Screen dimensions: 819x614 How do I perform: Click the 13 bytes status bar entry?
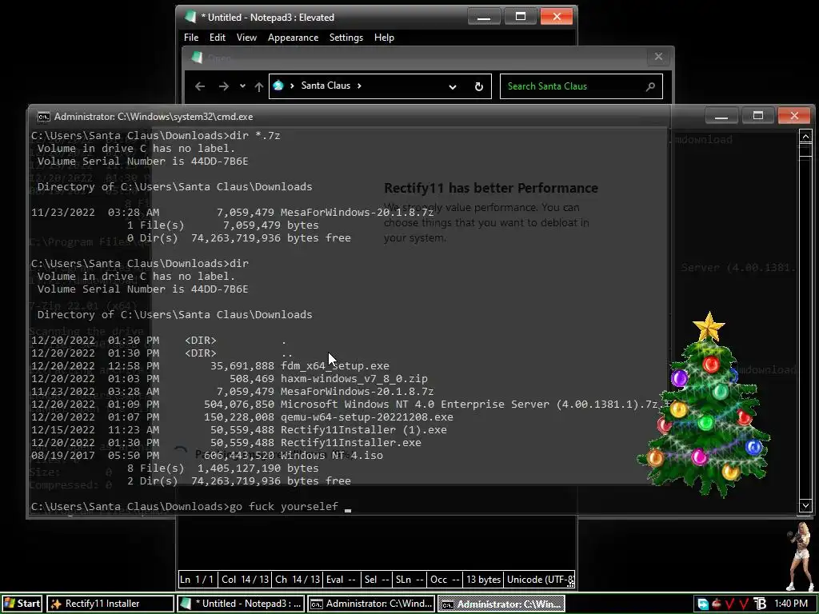click(x=484, y=580)
